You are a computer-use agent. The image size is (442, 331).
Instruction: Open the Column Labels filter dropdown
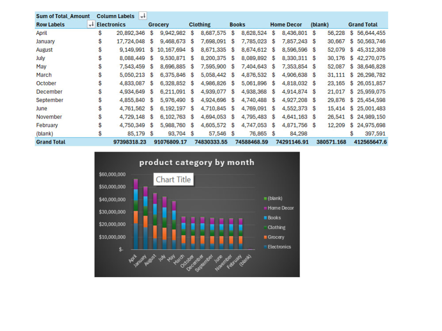[143, 16]
